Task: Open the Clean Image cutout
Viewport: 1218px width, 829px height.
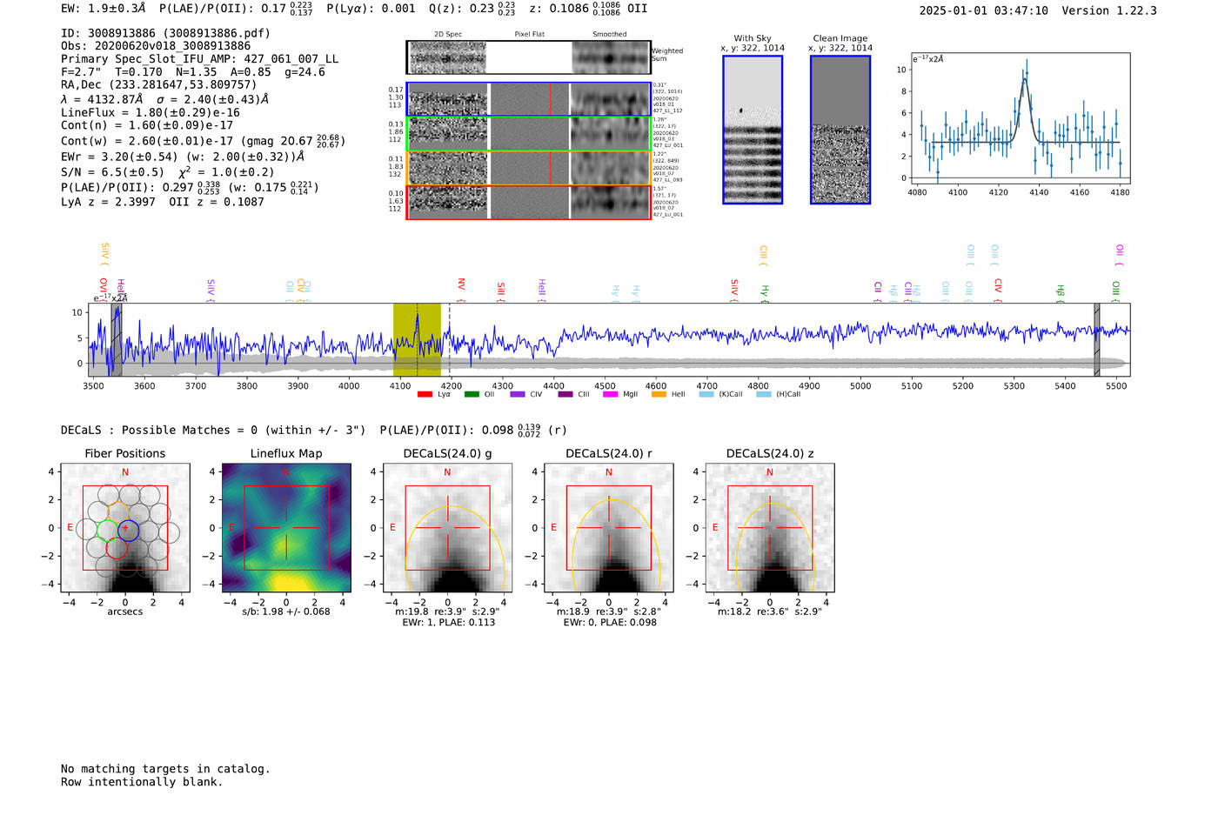Action: 840,130
